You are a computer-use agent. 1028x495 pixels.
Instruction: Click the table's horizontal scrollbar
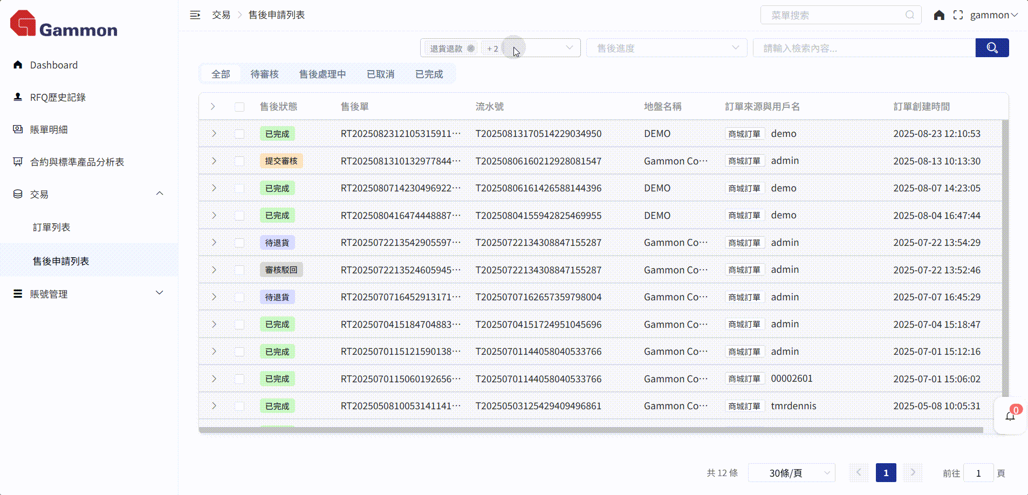[591, 430]
